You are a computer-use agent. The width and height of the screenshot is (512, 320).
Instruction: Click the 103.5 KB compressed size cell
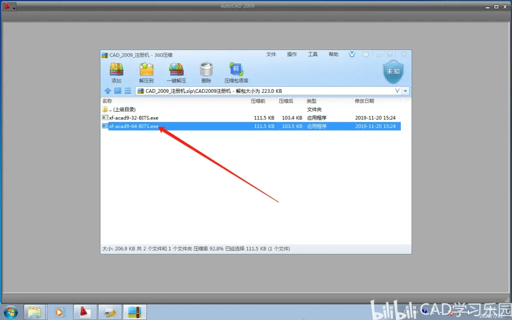[x=292, y=126]
